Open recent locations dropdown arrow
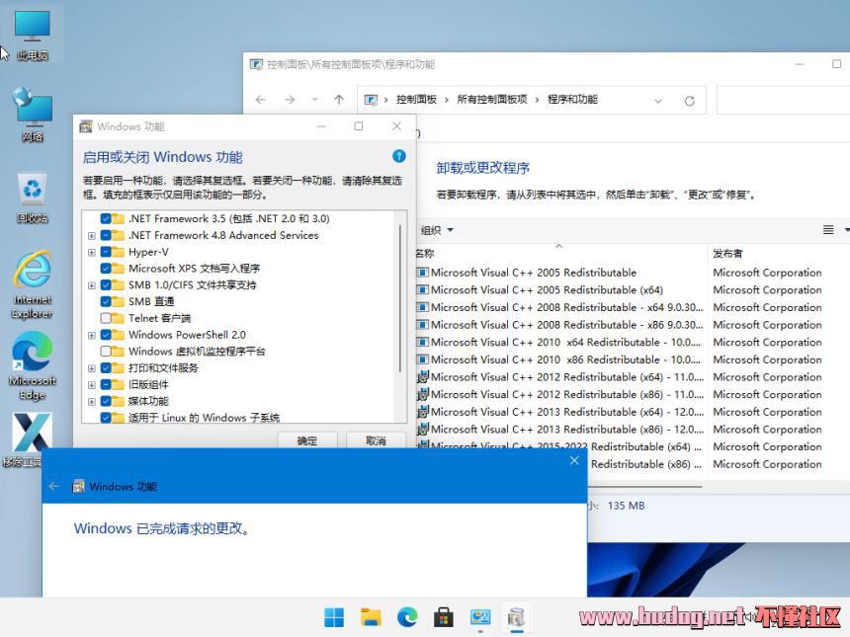Screen dimensions: 850x637 tap(314, 100)
